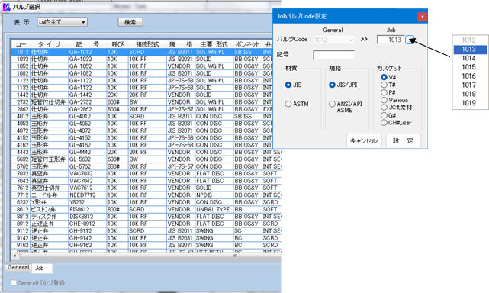Image resolution: width=489 pixels, height=293 pixels.
Task: Select the row GL-4012 玉形弁
Action: tap(146, 117)
